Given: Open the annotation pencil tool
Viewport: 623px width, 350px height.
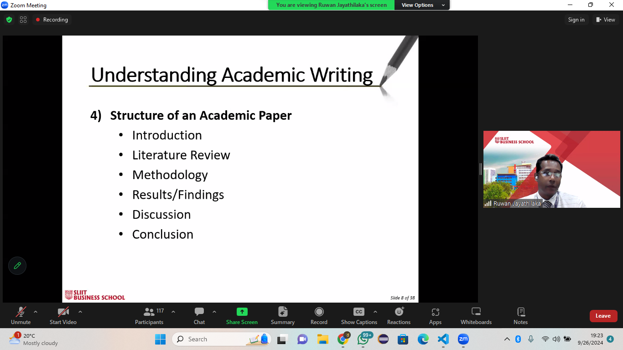Looking at the screenshot, I should click(x=17, y=266).
